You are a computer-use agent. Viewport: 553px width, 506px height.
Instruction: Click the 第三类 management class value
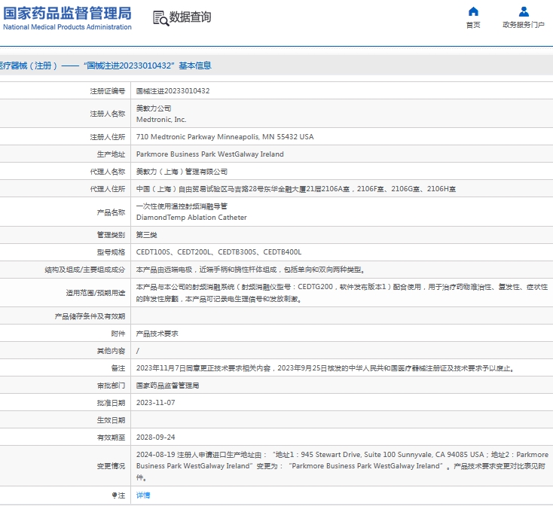coord(147,235)
